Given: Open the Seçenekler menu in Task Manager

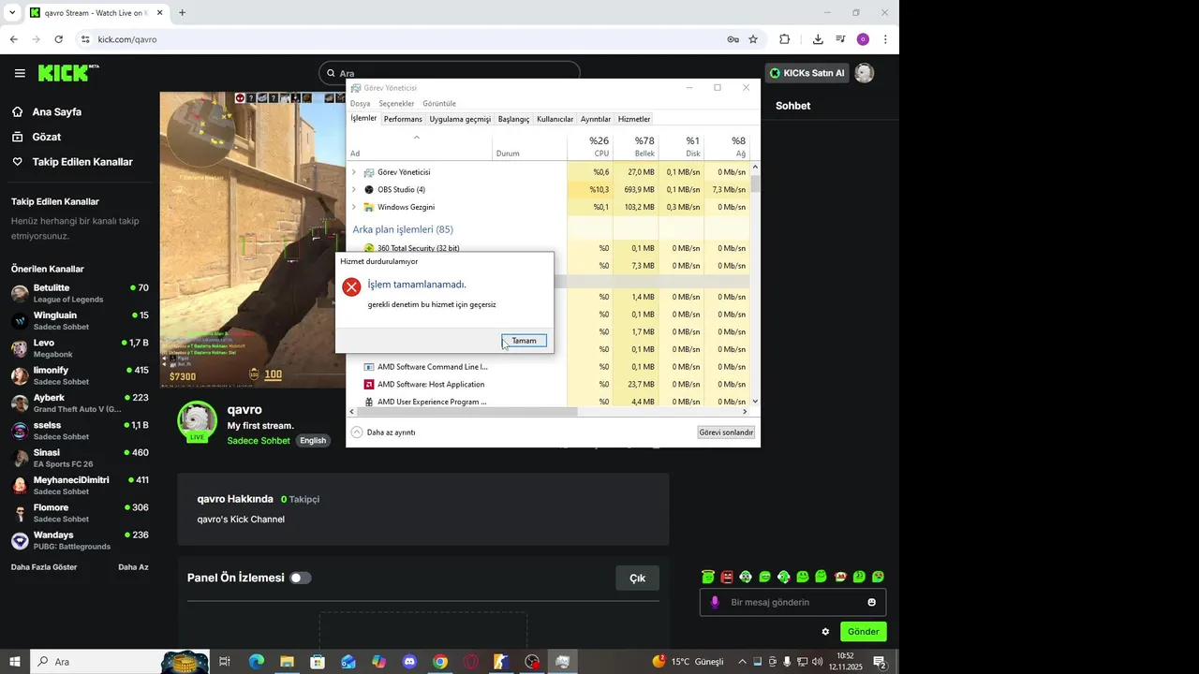Looking at the screenshot, I should point(396,104).
